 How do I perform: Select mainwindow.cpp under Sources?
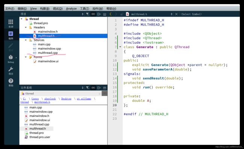(x=49, y=49)
